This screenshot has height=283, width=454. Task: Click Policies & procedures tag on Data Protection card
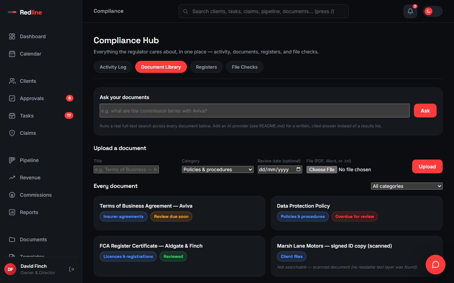click(303, 216)
